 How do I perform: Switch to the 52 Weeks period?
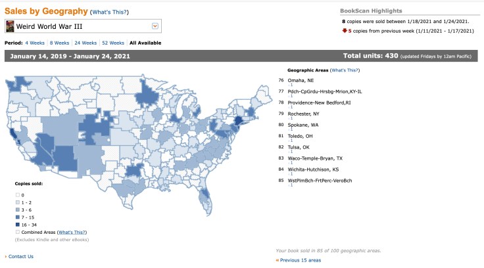pyautogui.click(x=113, y=43)
